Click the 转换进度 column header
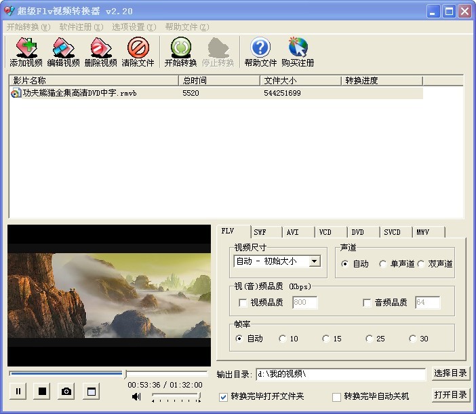The height and width of the screenshot is (414, 476). click(382, 81)
